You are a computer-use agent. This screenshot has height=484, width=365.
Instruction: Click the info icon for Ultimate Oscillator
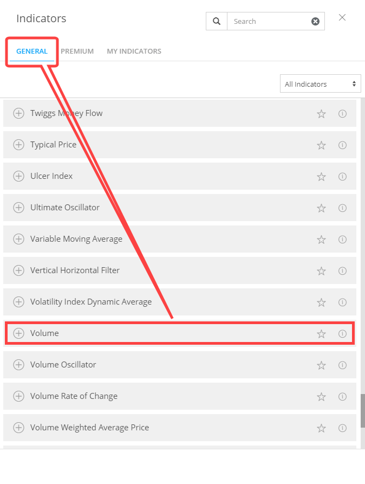pos(342,208)
